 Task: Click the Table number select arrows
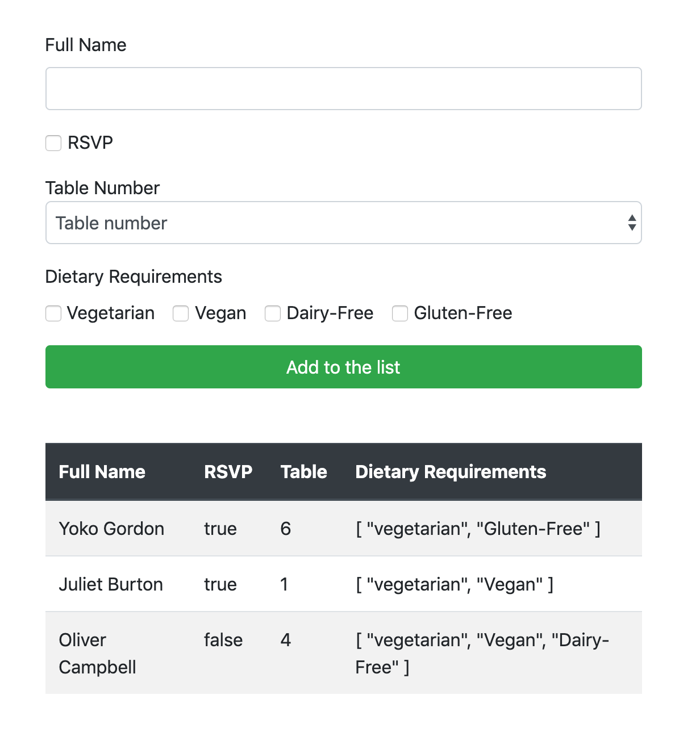click(x=631, y=223)
